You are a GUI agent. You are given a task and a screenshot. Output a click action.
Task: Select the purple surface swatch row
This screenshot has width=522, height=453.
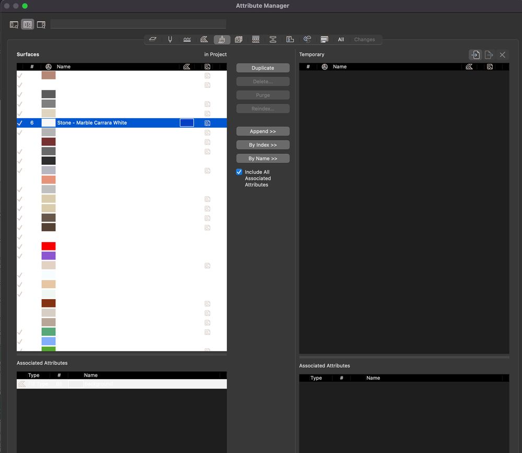click(x=122, y=256)
